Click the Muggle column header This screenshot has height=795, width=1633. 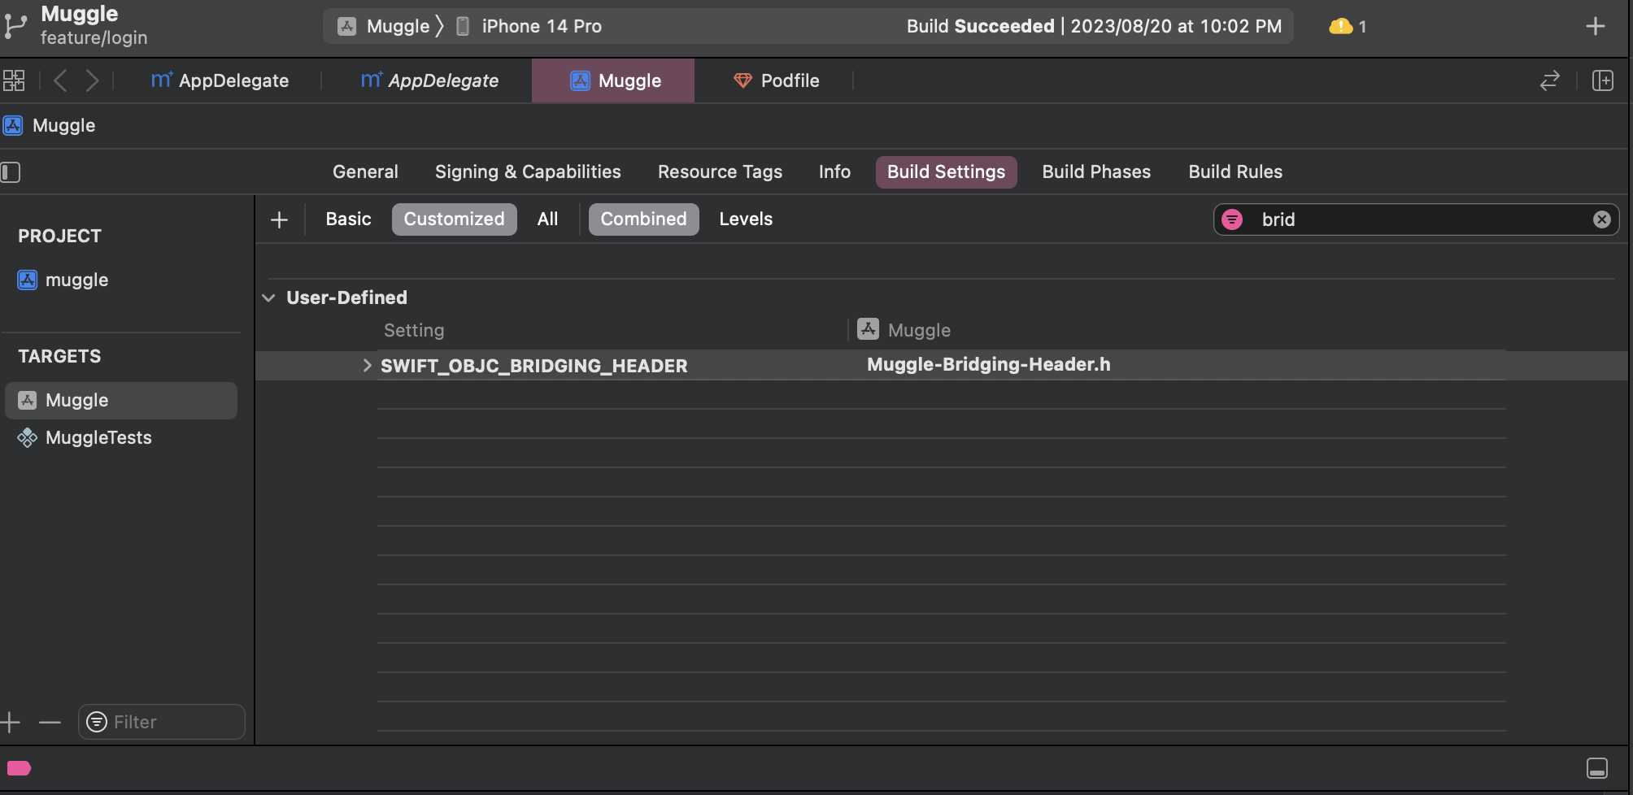tap(904, 330)
